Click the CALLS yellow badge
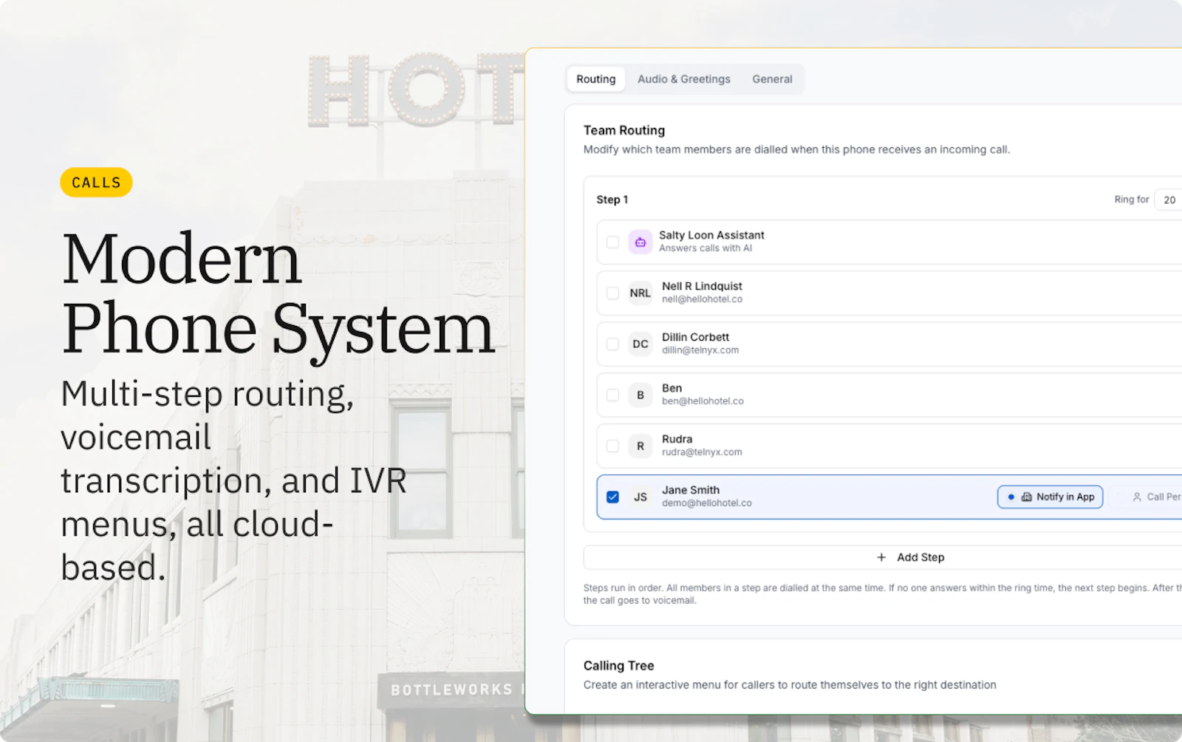 click(x=96, y=183)
